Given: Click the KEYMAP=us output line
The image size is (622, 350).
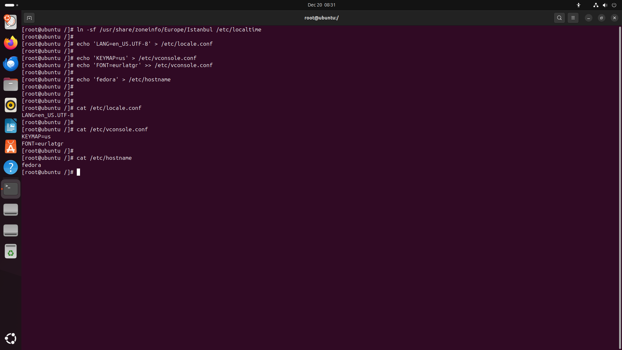Looking at the screenshot, I should 36,136.
